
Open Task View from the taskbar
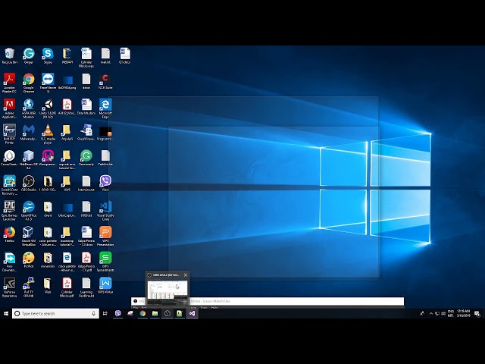coord(105,313)
